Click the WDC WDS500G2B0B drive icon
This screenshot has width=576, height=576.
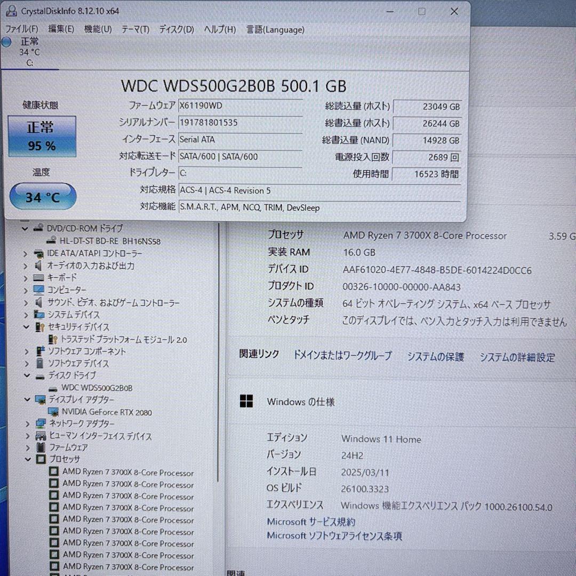(53, 389)
